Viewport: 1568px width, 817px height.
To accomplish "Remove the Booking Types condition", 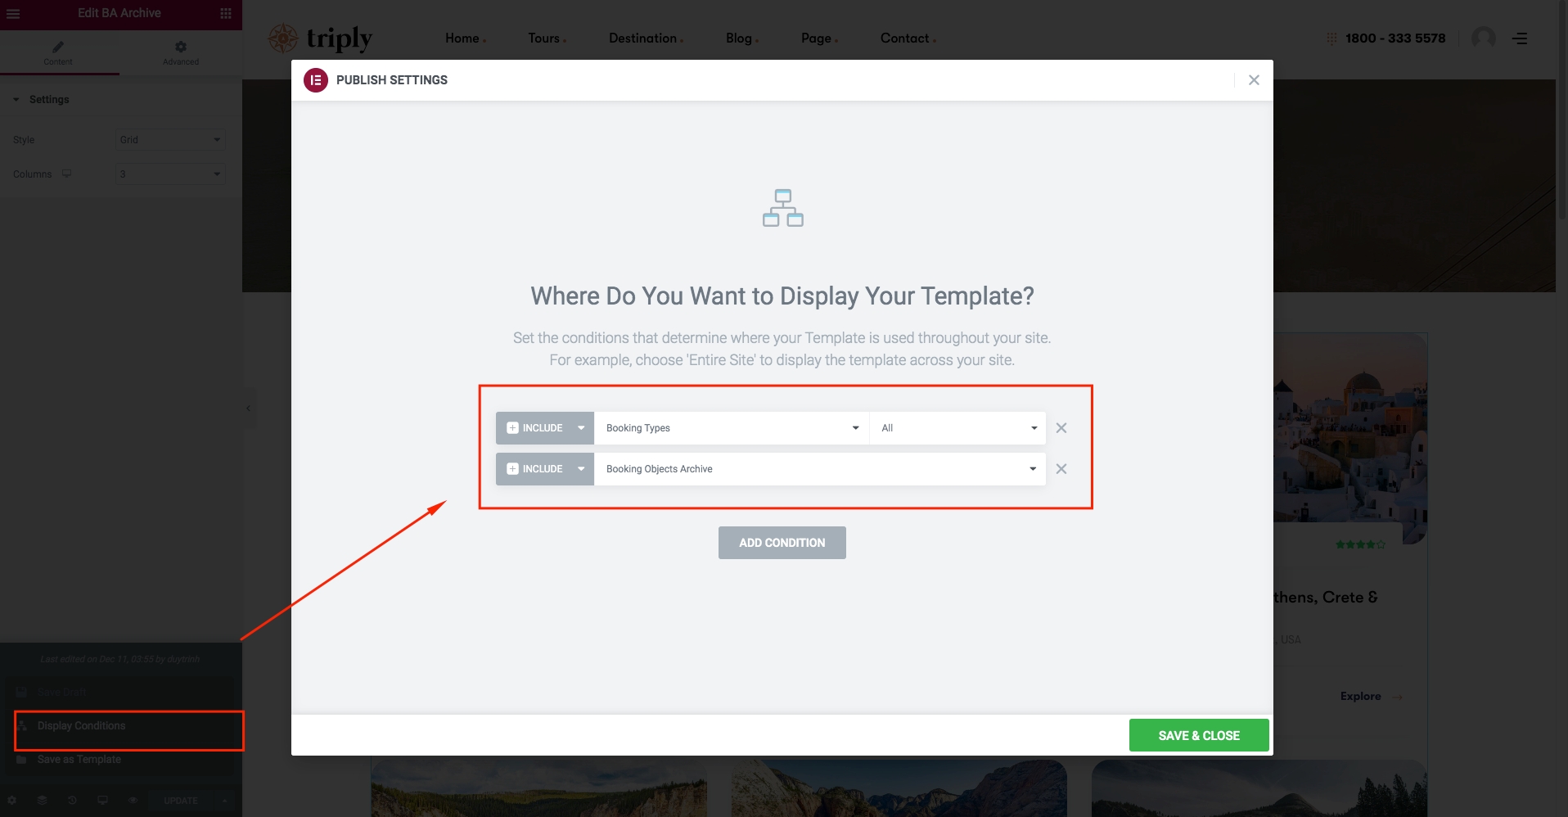I will pos(1061,428).
